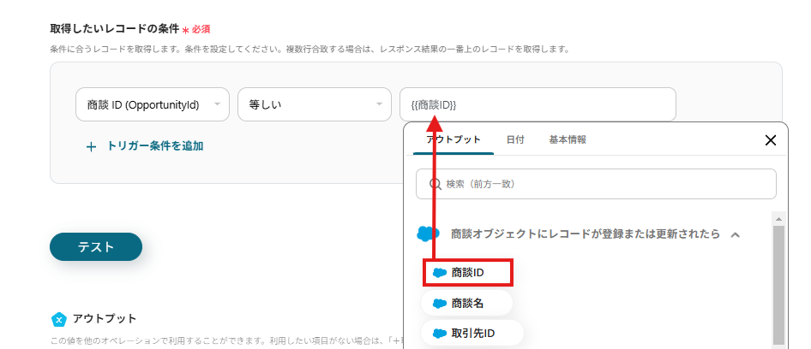Switch to the アウトプット tab
This screenshot has width=811, height=349.
[x=454, y=139]
